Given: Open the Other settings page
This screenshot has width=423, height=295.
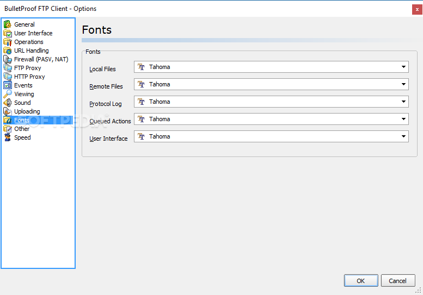Looking at the screenshot, I should pyautogui.click(x=22, y=129).
